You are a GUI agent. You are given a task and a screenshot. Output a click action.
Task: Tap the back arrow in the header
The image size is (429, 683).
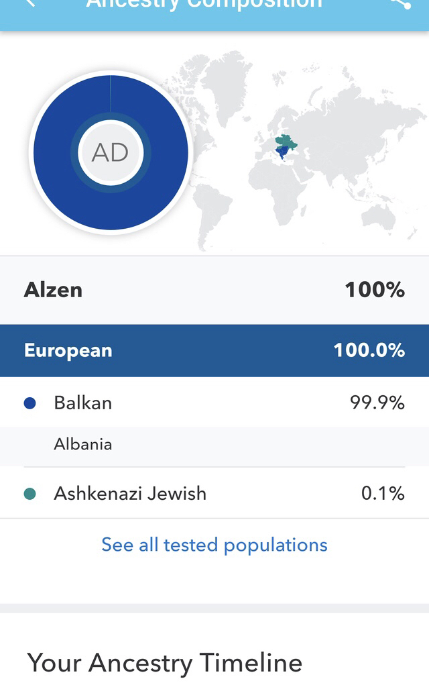click(x=29, y=3)
